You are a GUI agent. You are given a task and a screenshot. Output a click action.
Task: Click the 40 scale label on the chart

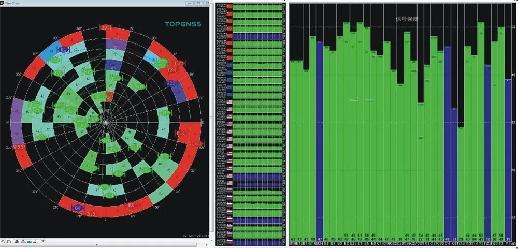pos(514,75)
